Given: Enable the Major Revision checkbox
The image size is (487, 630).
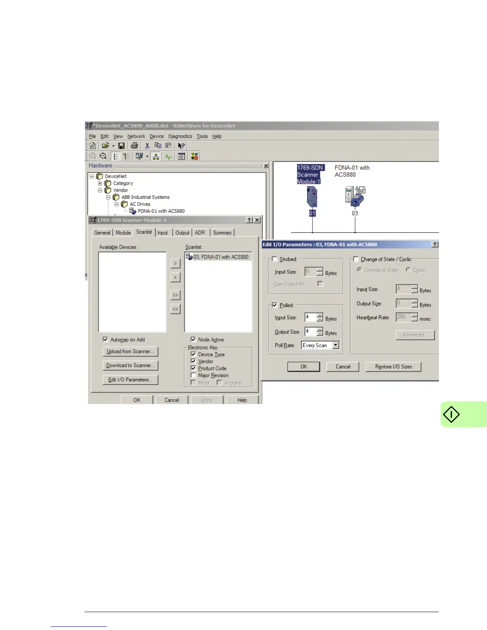Looking at the screenshot, I should coord(193,375).
